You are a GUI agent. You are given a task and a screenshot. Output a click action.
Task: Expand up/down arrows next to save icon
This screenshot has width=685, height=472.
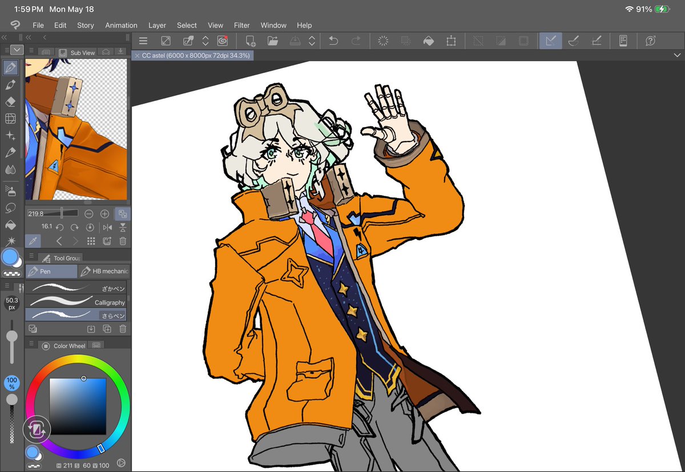click(x=312, y=41)
